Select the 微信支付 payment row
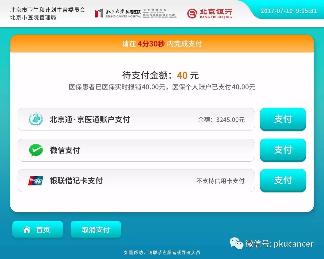This screenshot has height=259, width=324. click(136, 150)
